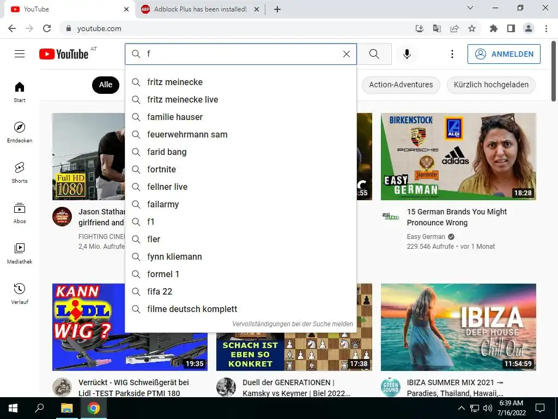The height and width of the screenshot is (419, 558).
Task: Click the page vertical scrollbar
Action: pyautogui.click(x=554, y=71)
